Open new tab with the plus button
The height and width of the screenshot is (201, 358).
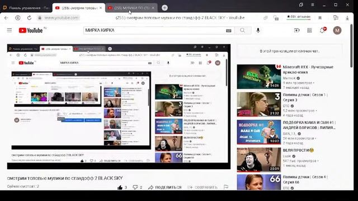(164, 8)
